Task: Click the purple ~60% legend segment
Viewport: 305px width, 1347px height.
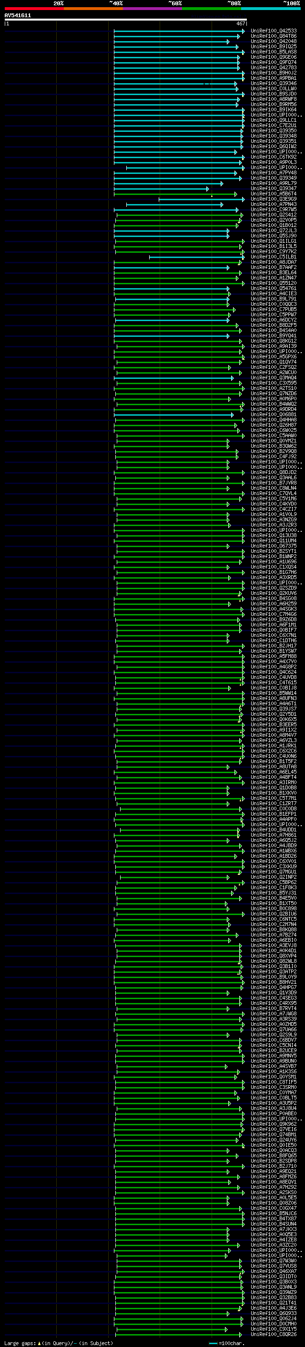Action: point(152,9)
